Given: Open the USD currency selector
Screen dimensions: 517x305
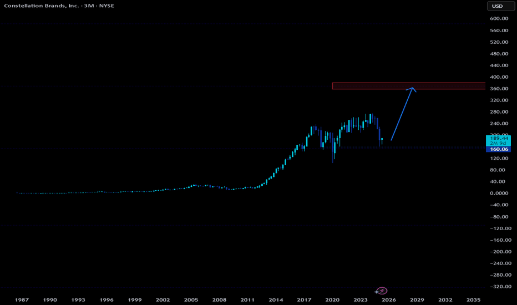Looking at the screenshot, I should (500, 6).
